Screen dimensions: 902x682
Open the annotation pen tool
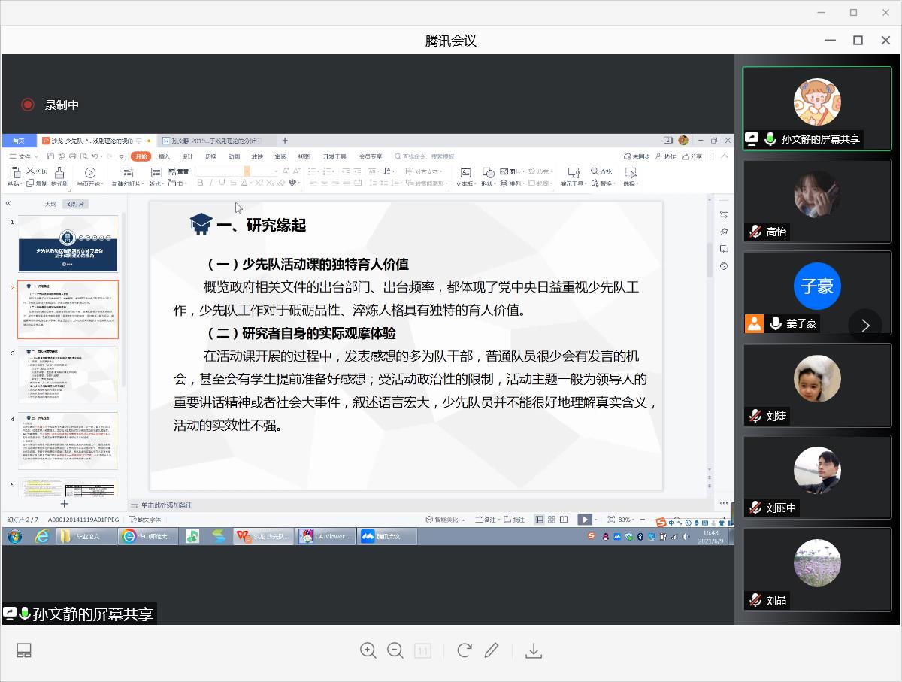[492, 651]
